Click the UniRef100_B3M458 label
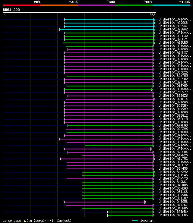 173,168
